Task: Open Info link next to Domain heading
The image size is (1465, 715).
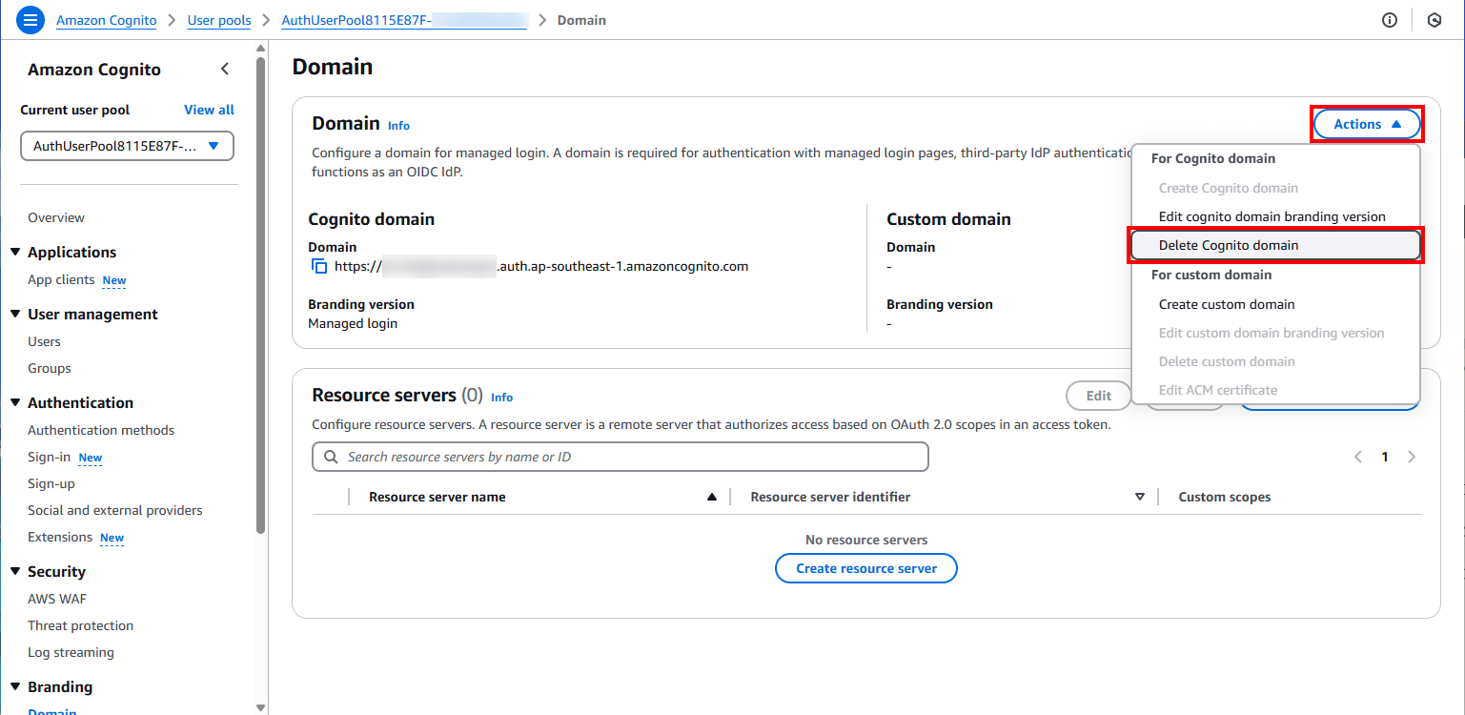Action: point(398,125)
